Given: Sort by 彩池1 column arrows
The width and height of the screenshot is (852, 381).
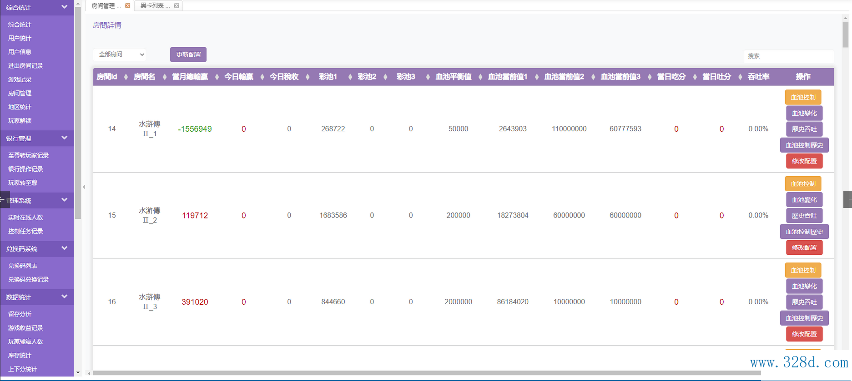Looking at the screenshot, I should (x=350, y=77).
